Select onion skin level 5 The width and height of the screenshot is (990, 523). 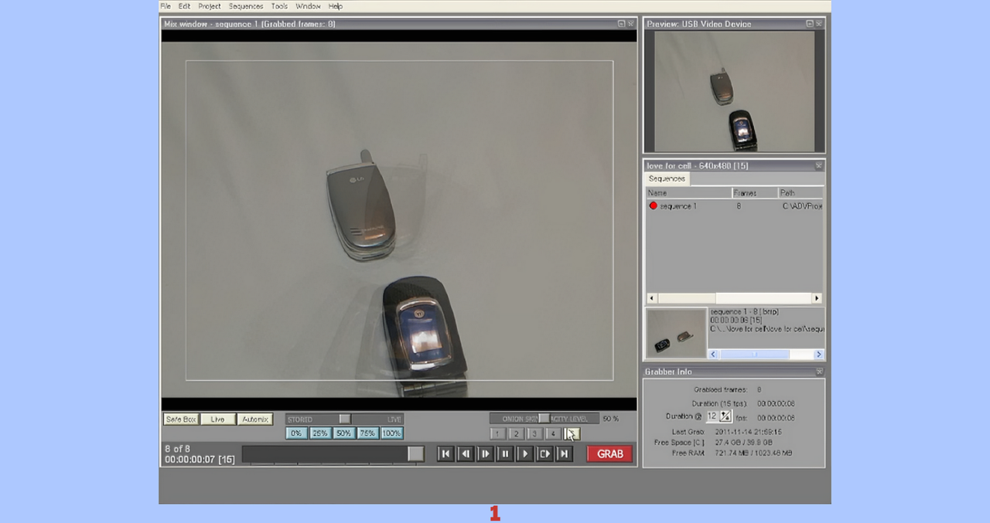(572, 434)
